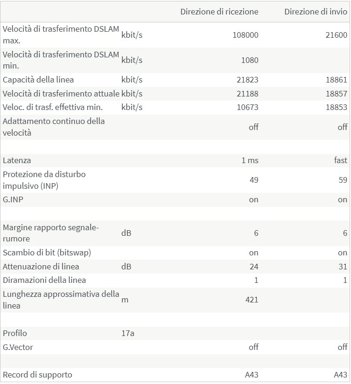This screenshot has width=351, height=384.
Task: Select current send speed value 18857
Action: (x=336, y=94)
